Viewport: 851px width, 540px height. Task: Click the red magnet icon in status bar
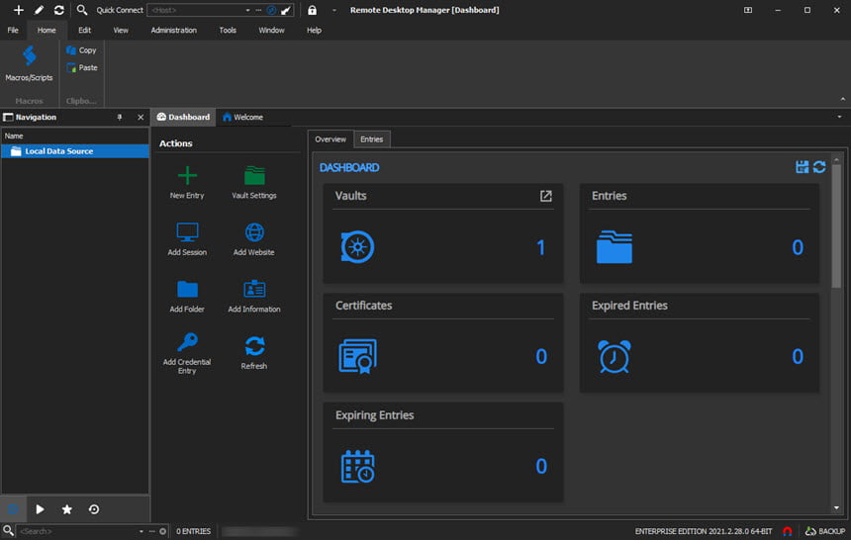(787, 531)
